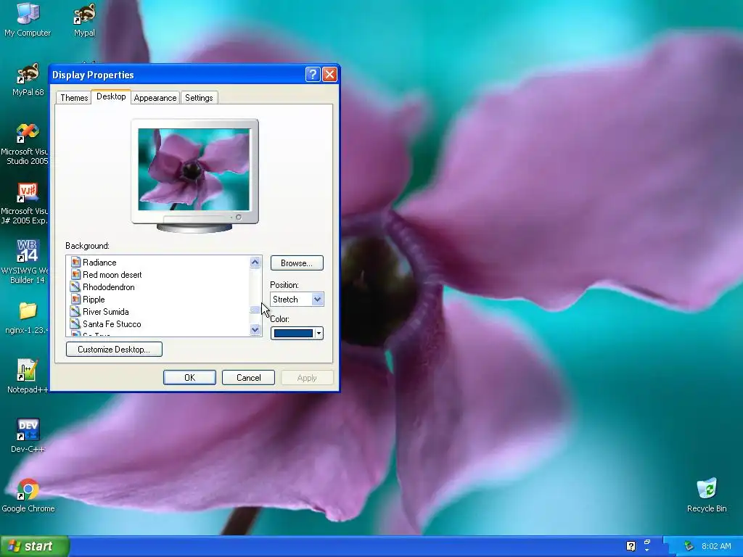Viewport: 743px width, 557px height.
Task: Click the background list scrollbar thumb
Action: tap(255, 309)
